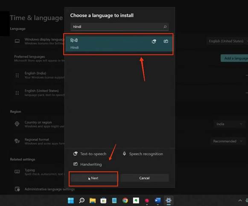This screenshot has height=206, width=248.
Task: Click the Typing keyboard icon
Action: point(17,172)
